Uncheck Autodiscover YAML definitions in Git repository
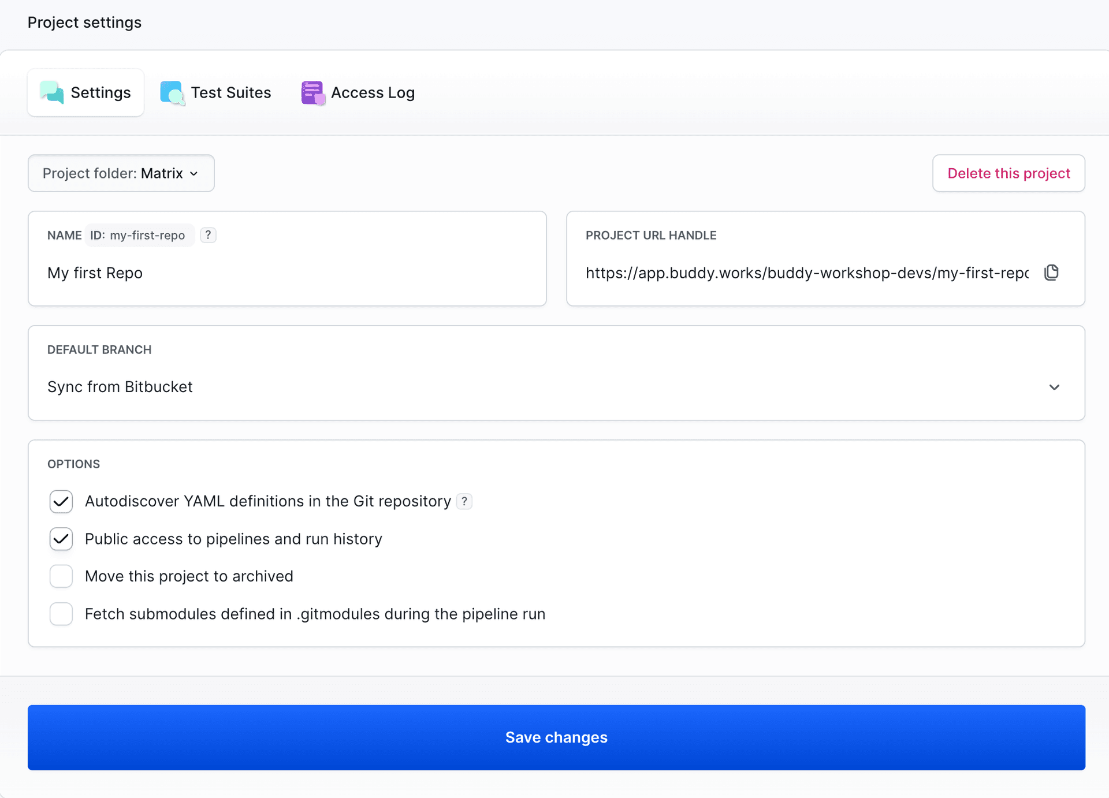 pyautogui.click(x=61, y=501)
